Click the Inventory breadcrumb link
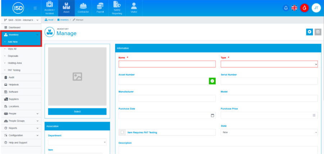This screenshot has width=324, height=154. [x=64, y=20]
